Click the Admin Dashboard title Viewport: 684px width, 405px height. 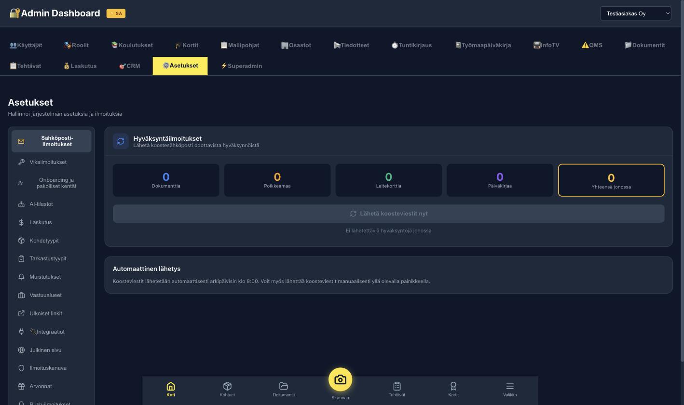[x=60, y=13]
